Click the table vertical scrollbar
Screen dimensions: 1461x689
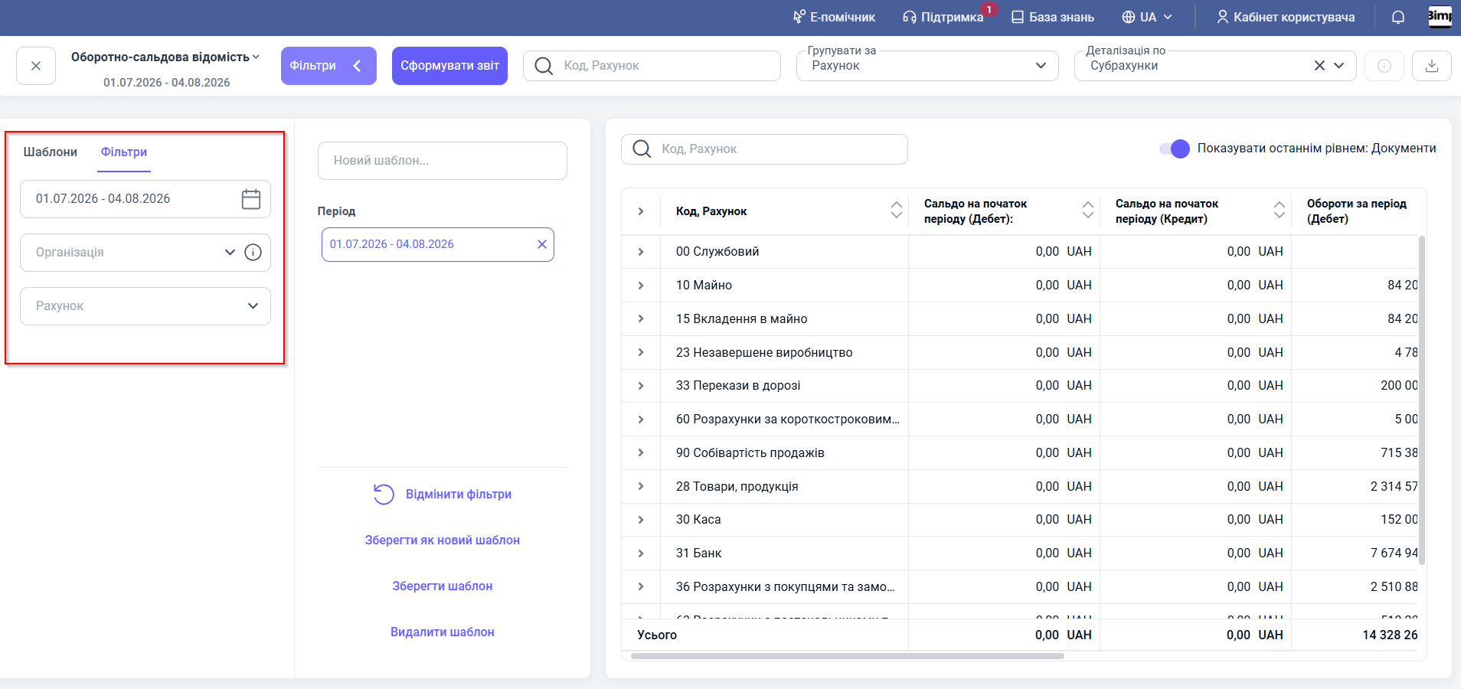(1422, 400)
